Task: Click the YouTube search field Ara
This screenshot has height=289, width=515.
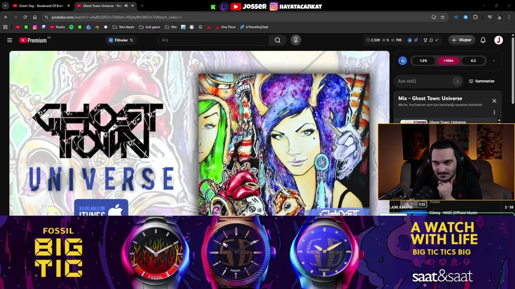Action: [213, 40]
